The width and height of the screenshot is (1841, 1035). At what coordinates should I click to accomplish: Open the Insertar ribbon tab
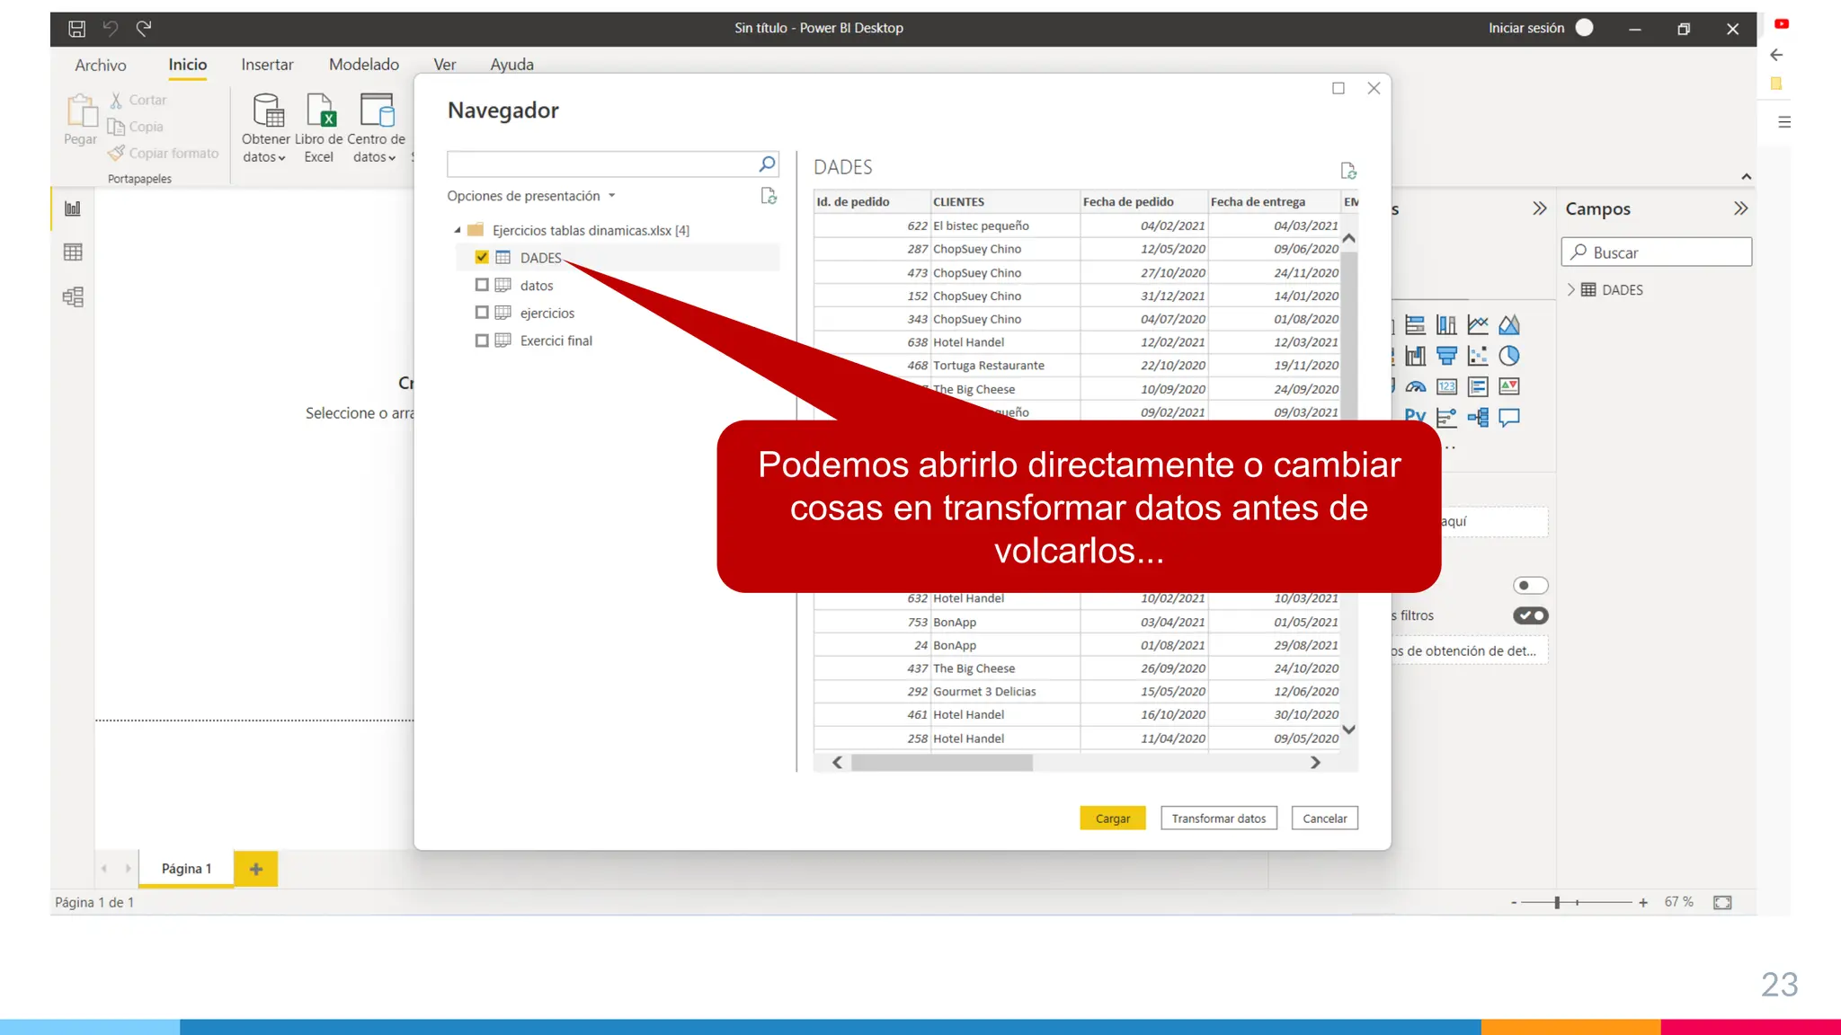click(x=267, y=65)
